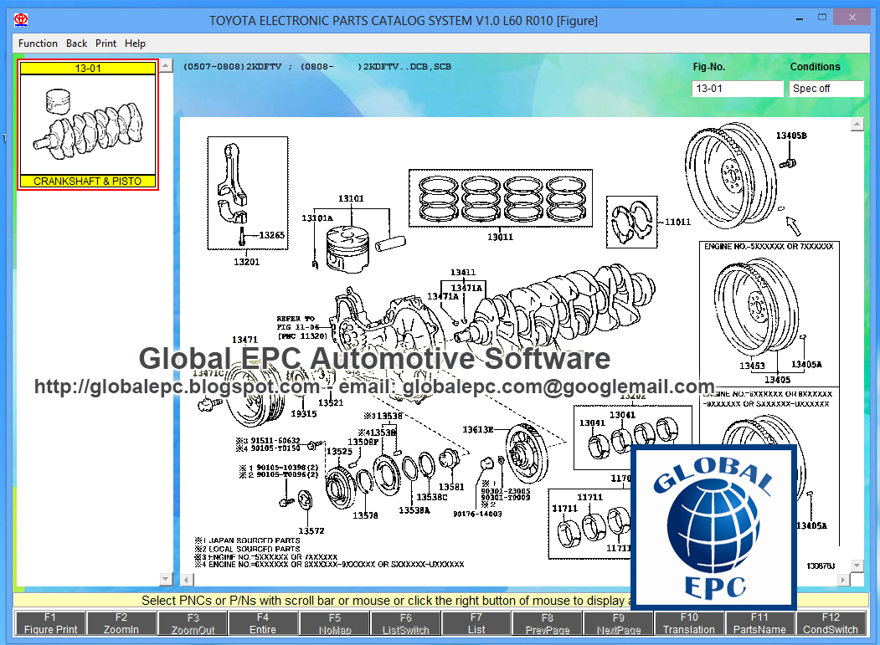This screenshot has width=880, height=645.
Task: Click figure horizontal scroll-right arrow
Action: [843, 580]
